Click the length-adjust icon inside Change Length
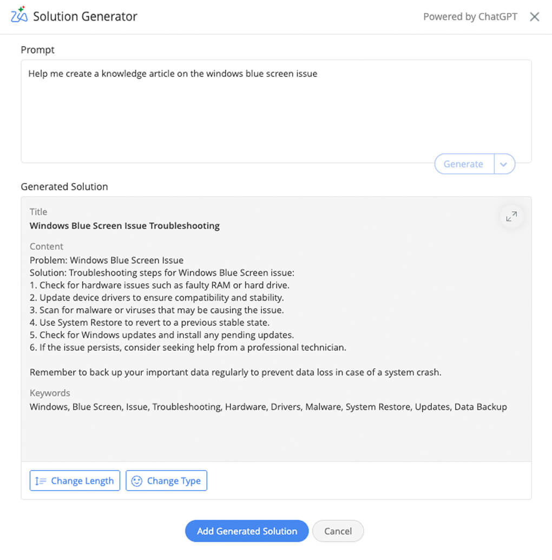The image size is (552, 560). point(40,480)
